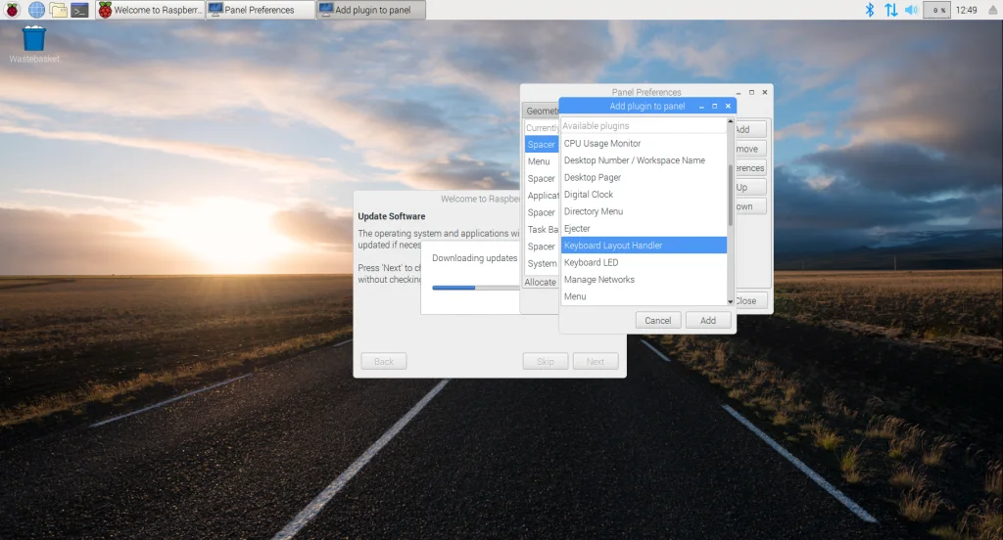The height and width of the screenshot is (540, 1003).
Task: Click the CPU usage percentage monitor
Action: pos(937,10)
